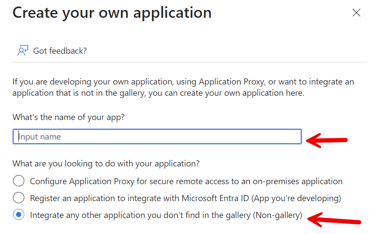The image size is (379, 234).
Task: Click the description paragraph about Application Proxy
Action: [x=183, y=87]
